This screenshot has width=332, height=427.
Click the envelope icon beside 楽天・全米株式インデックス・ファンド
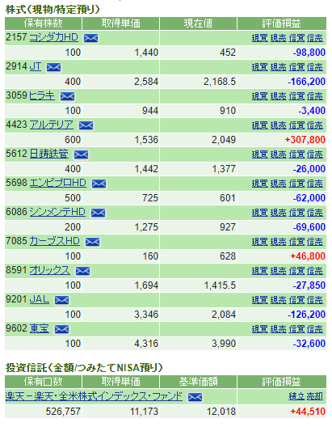pos(195,397)
